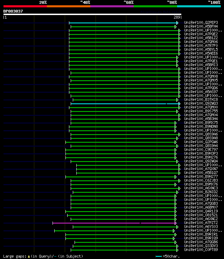Open the UniRef100_A7PZT2 hit
Viewport: 224px width, 259px height.
201,223
